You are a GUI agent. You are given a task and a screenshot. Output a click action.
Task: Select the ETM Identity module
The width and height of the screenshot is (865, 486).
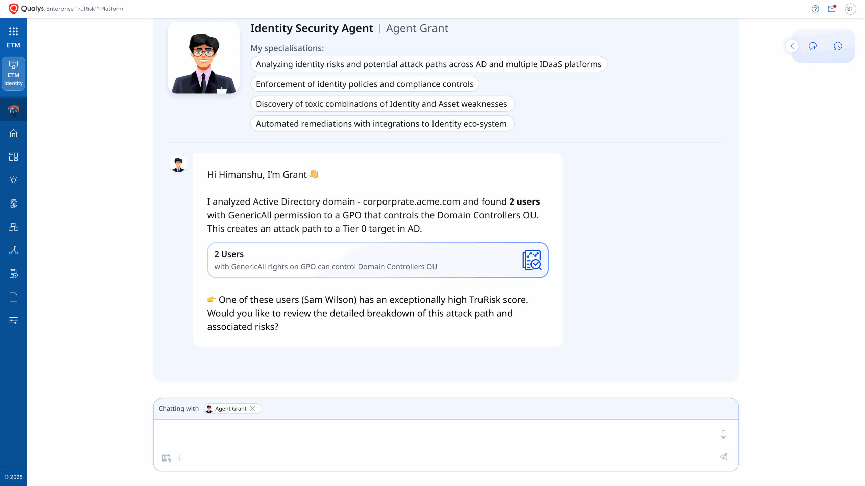(14, 74)
